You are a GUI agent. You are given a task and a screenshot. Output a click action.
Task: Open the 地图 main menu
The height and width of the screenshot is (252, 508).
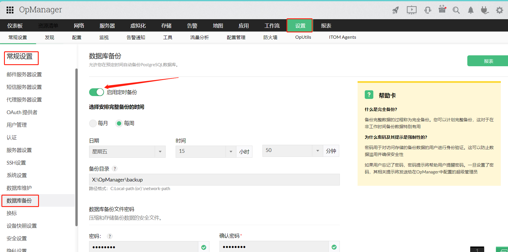click(218, 26)
